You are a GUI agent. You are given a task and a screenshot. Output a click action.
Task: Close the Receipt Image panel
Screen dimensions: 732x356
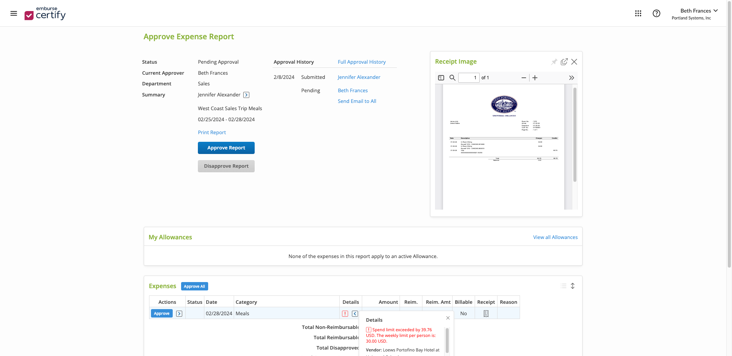[x=575, y=61]
